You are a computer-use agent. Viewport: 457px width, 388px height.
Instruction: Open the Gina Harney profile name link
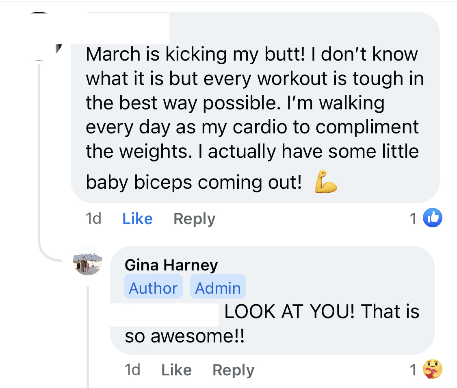pos(171,265)
